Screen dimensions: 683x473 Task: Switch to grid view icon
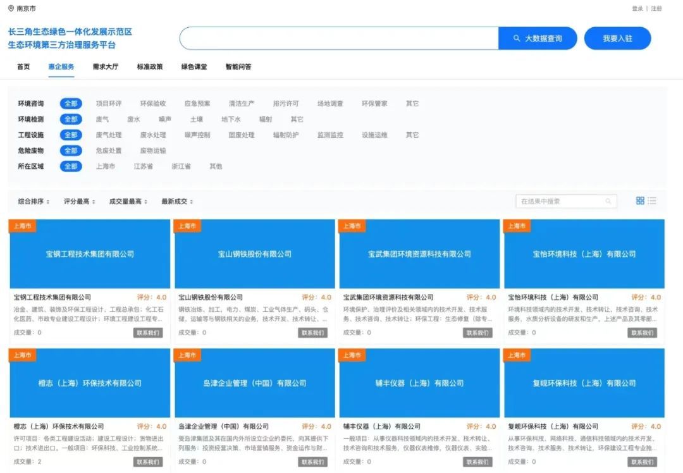pos(640,200)
